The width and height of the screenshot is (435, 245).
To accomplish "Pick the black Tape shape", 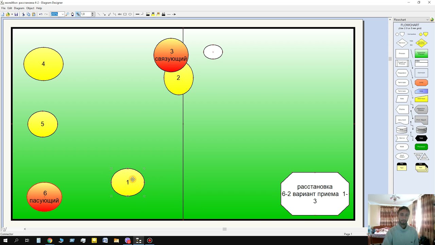I will click(x=421, y=138).
